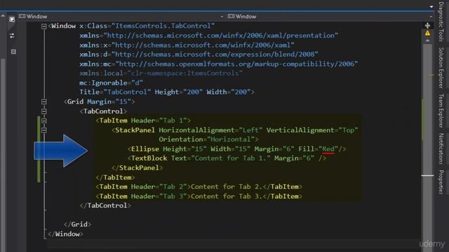Image resolution: width=449 pixels, height=252 pixels.
Task: Open the tab overflow dropdown arrow at top right
Action: tap(431, 6)
